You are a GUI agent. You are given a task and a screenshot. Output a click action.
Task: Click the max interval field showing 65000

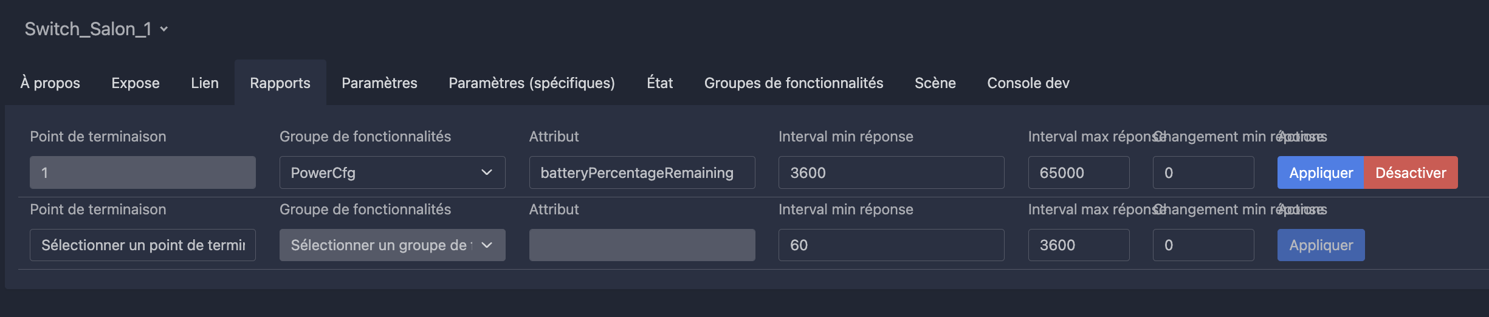(1079, 172)
